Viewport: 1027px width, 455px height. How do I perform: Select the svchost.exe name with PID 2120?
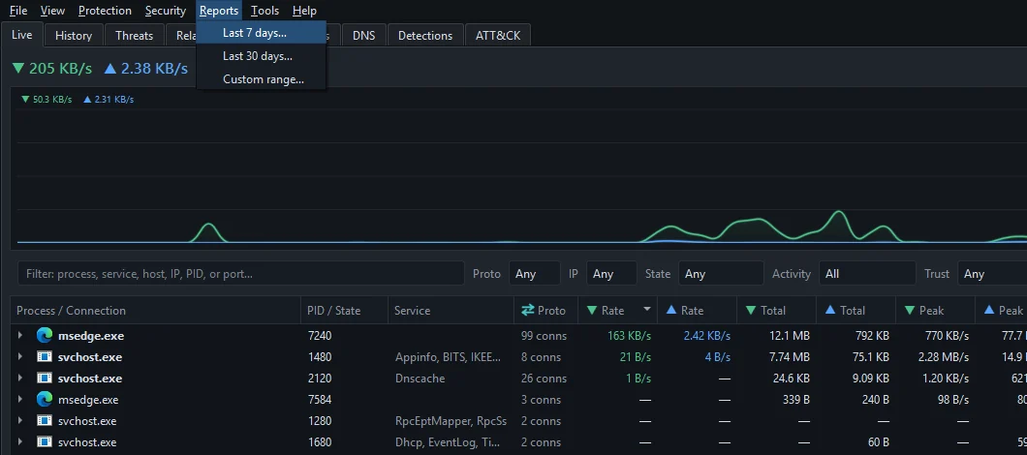tap(90, 379)
